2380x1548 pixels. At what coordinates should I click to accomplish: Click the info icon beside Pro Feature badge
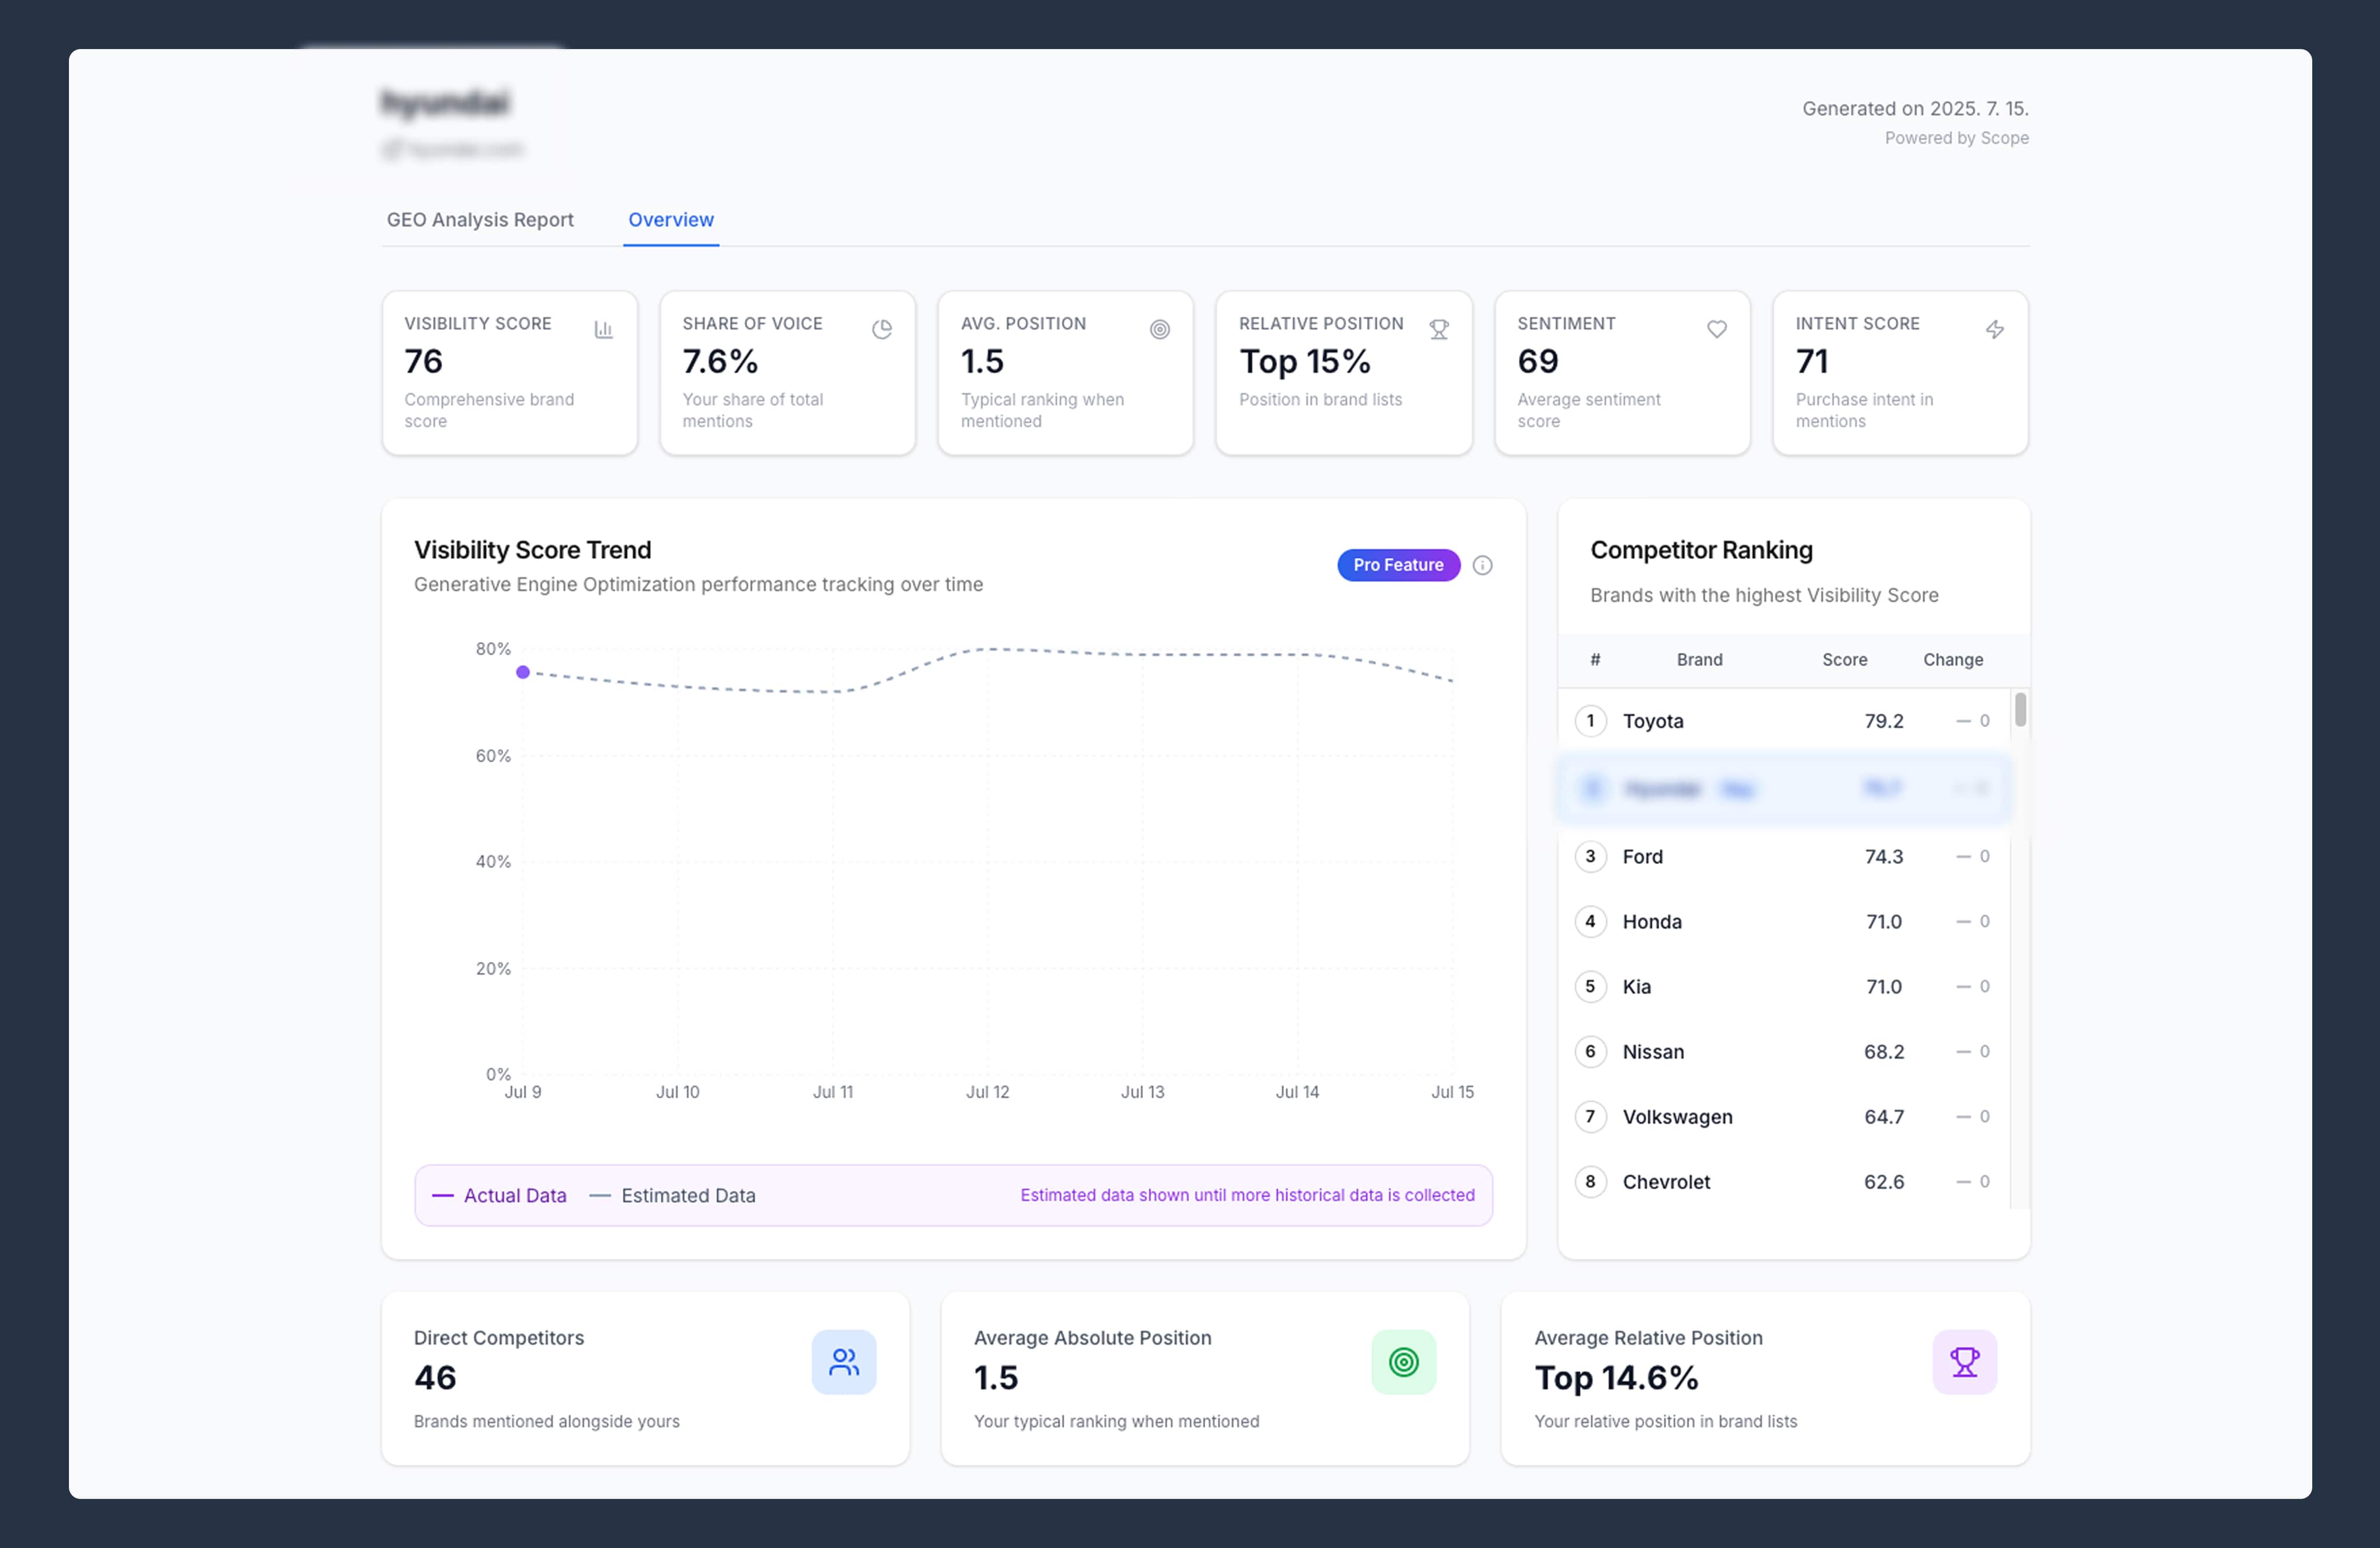pyautogui.click(x=1482, y=565)
